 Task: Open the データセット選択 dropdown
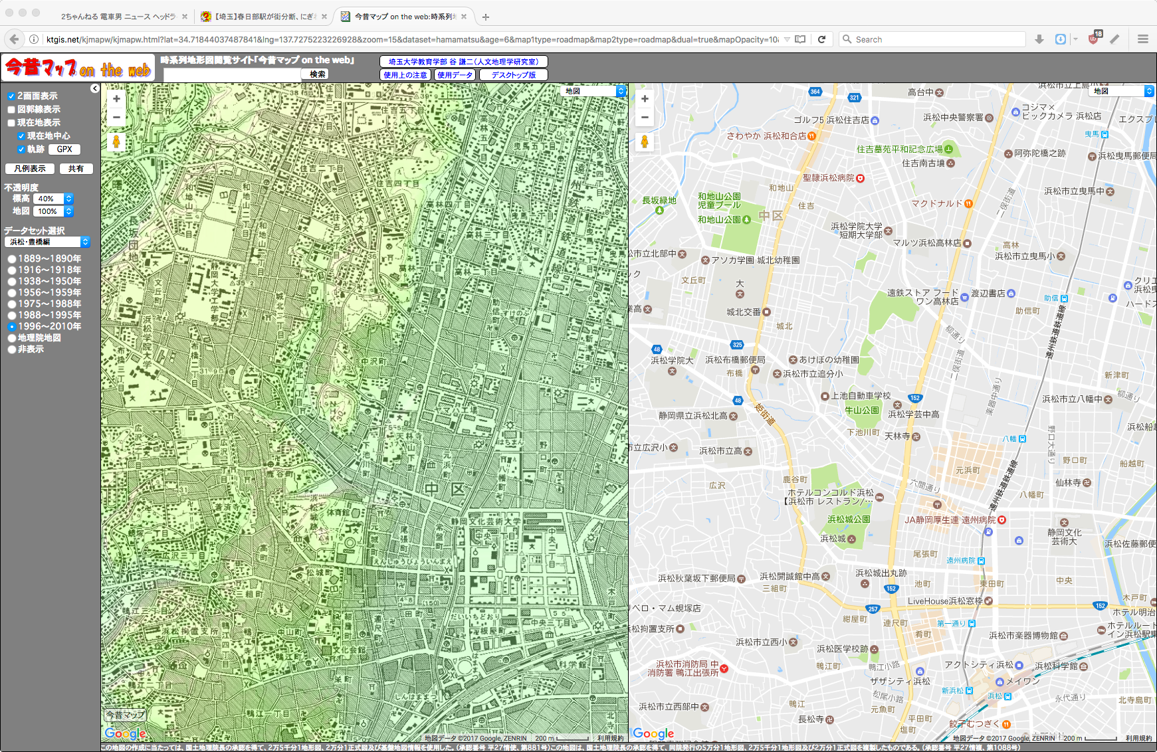(47, 242)
